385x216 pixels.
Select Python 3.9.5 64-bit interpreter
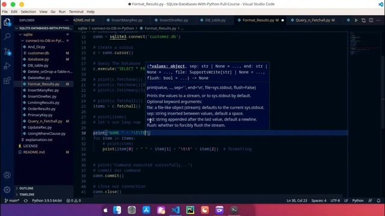point(47,200)
